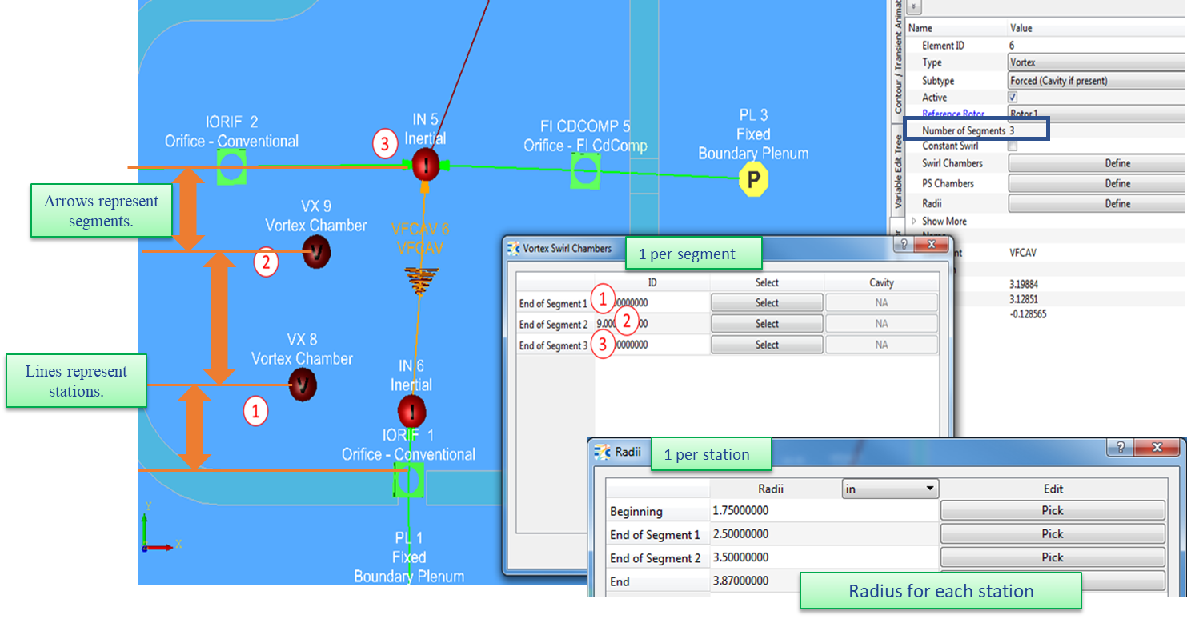The height and width of the screenshot is (623, 1187).
Task: Expand the Show More section
Action: pyautogui.click(x=914, y=222)
